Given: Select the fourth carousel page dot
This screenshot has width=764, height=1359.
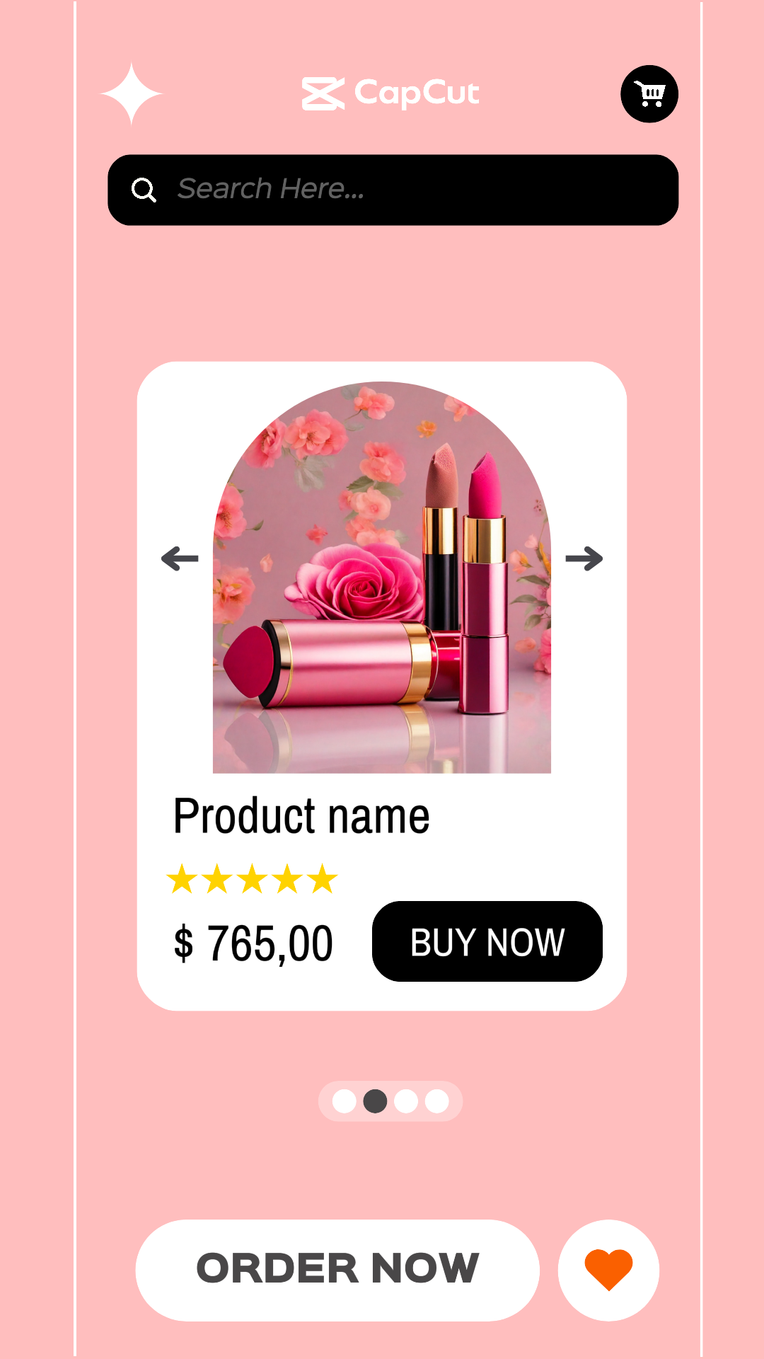Looking at the screenshot, I should tap(437, 1101).
